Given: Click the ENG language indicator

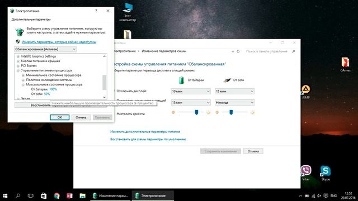Looking at the screenshot, I should 333,196.
